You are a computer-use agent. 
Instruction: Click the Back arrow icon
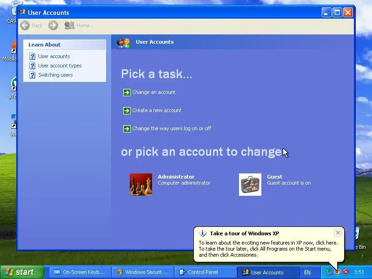25,26
